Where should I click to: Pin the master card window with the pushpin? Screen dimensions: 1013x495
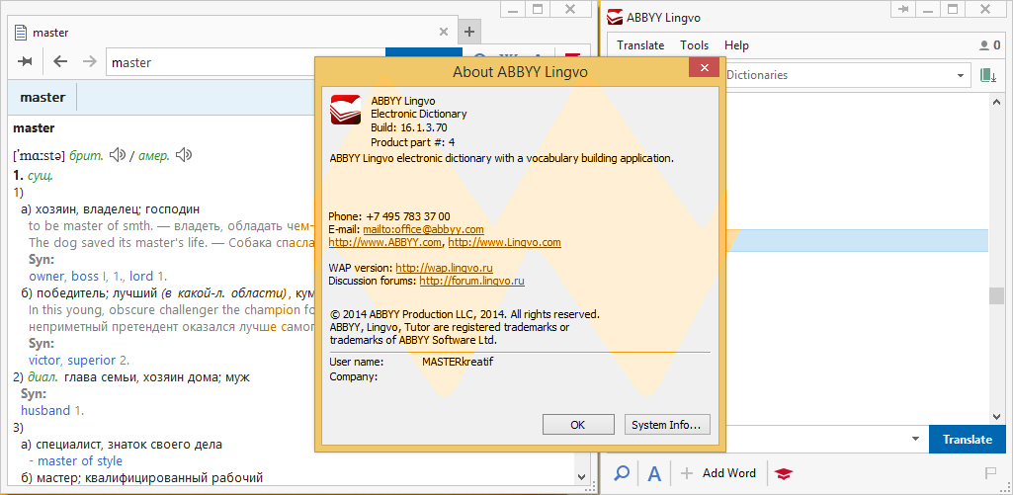25,62
